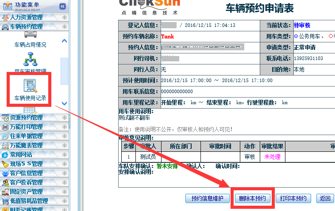
Task: Click the 现场5S管理 broom icon
Action: [x=5, y=164]
